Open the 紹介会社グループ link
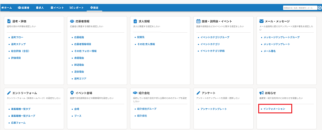The height and width of the screenshot is (130, 322). 147,109
